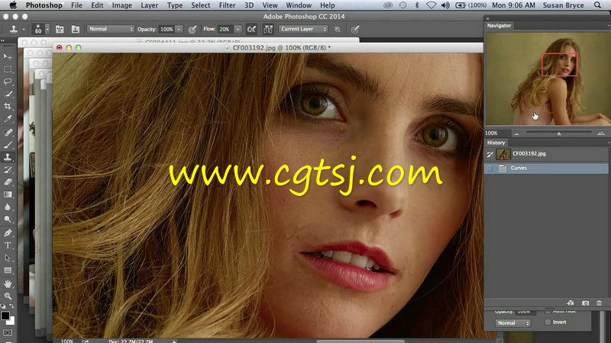The width and height of the screenshot is (611, 343).
Task: Delete current history state trash icon
Action: [599, 303]
